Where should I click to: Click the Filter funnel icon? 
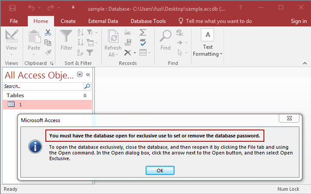click(66, 36)
